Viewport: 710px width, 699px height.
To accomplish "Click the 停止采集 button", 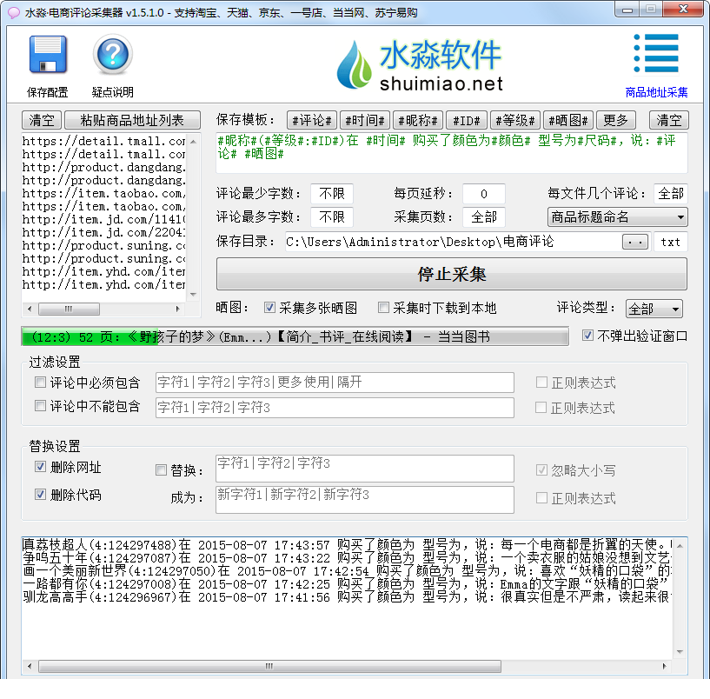I will tap(451, 274).
